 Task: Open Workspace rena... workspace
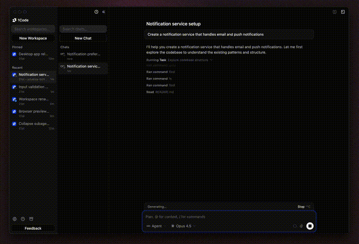[x=33, y=101]
